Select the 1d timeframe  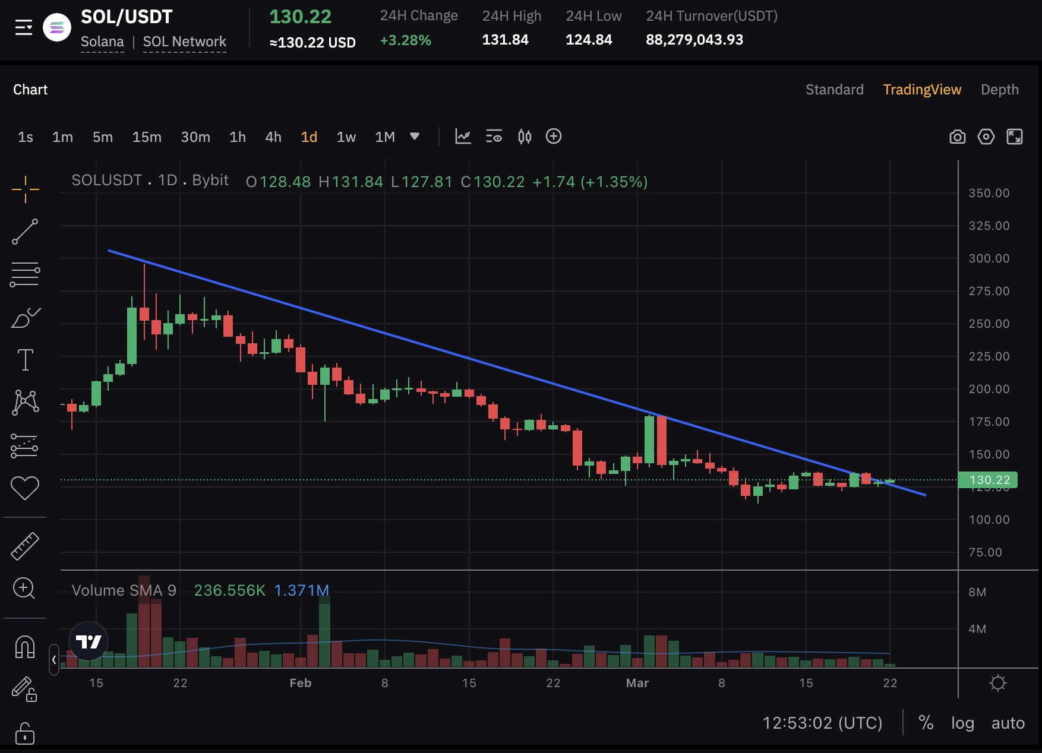click(x=309, y=137)
